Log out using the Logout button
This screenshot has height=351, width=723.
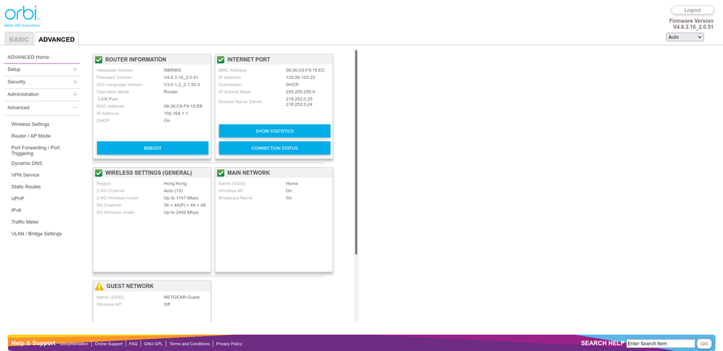click(692, 10)
